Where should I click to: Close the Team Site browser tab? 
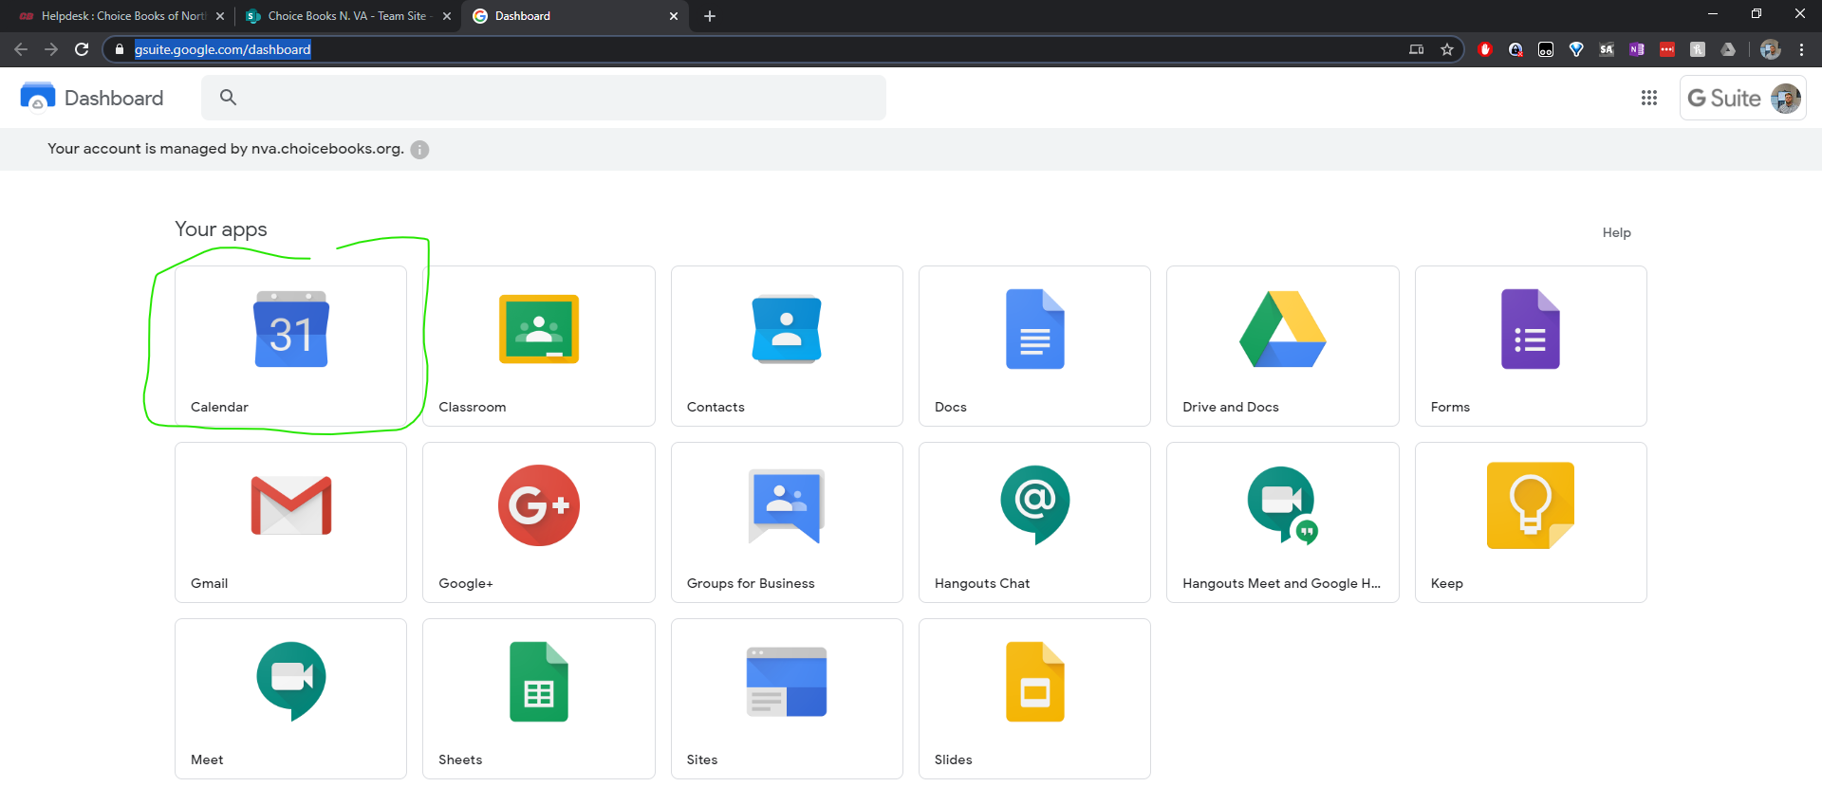(447, 16)
